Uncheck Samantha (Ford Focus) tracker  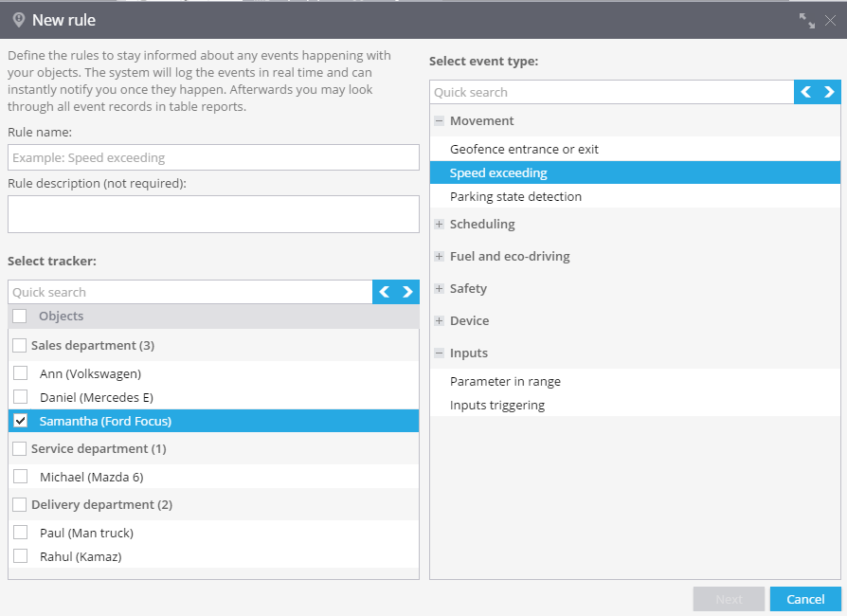[x=21, y=421]
